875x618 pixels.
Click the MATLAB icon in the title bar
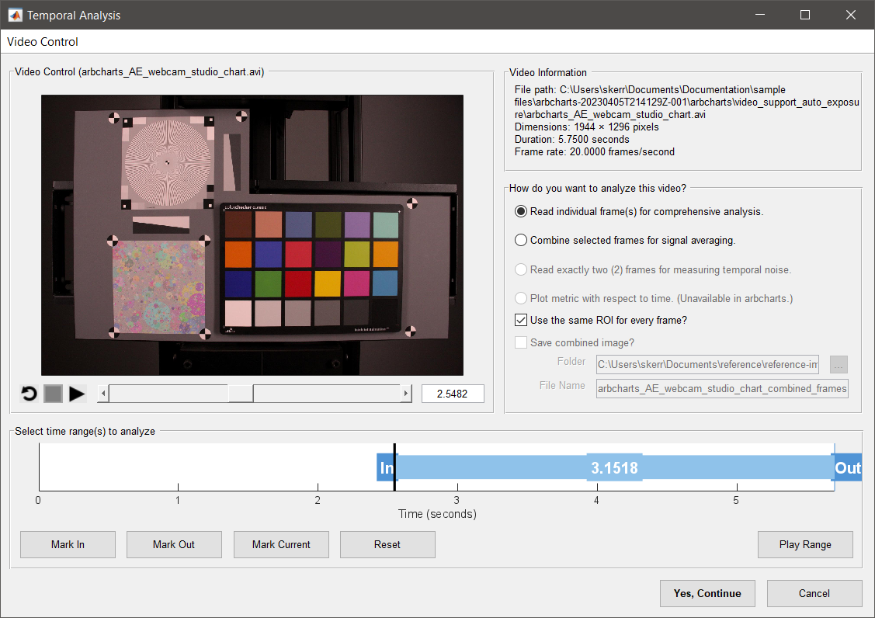[15, 15]
